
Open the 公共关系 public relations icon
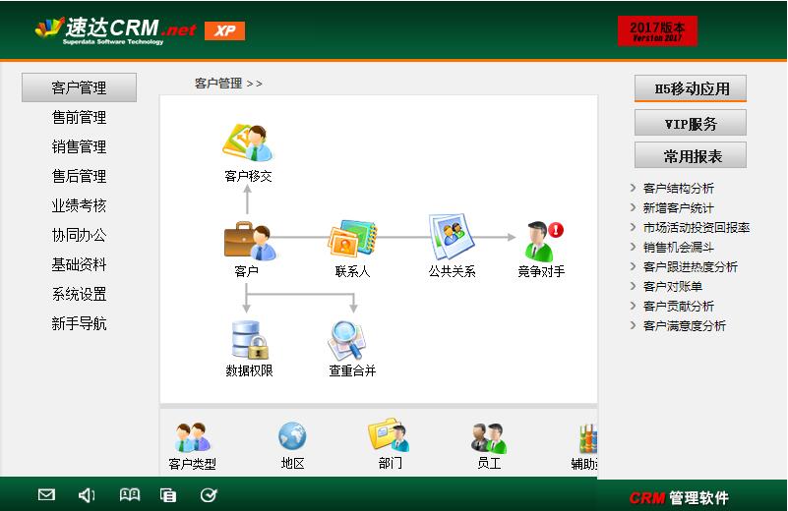(452, 237)
